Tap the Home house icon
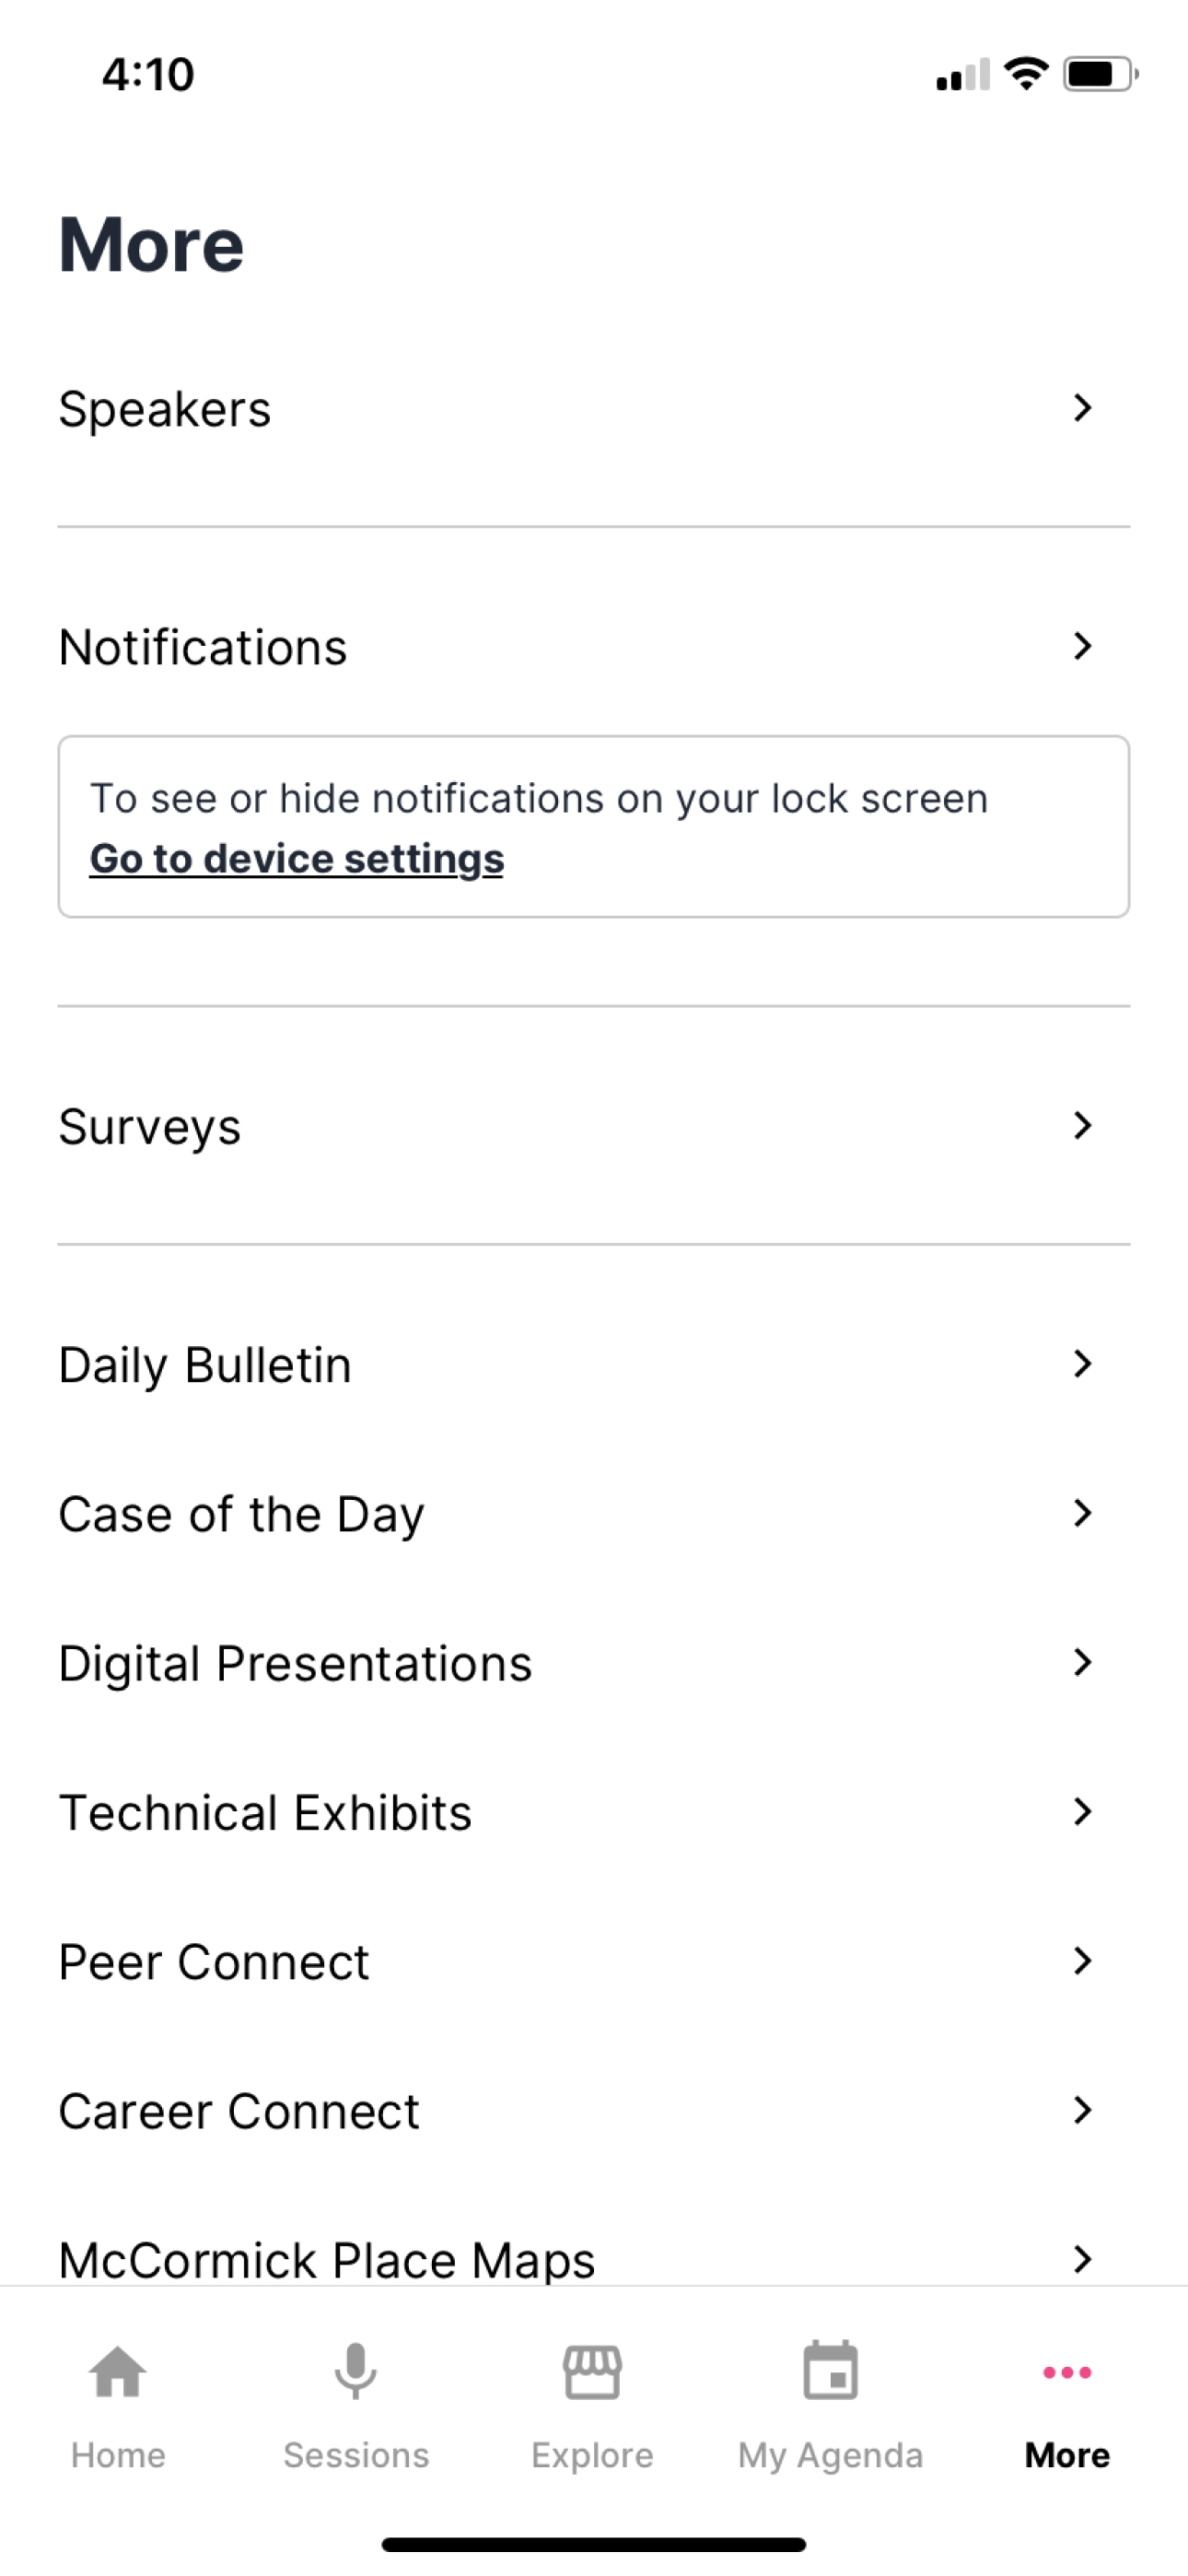 click(118, 2371)
